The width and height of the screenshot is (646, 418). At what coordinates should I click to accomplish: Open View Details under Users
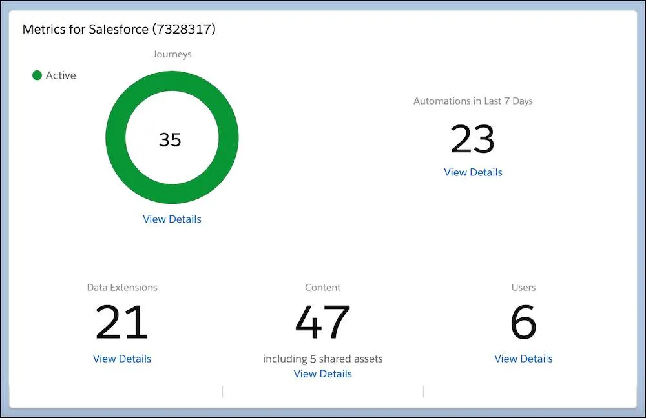[x=523, y=359]
